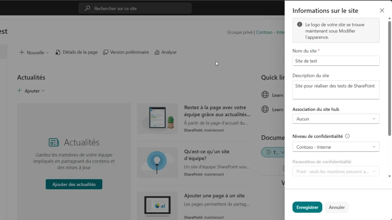
Task: Click the second Learn globe icon
Action: 265,109
